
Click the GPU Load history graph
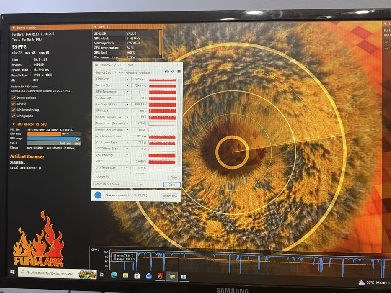(162, 111)
